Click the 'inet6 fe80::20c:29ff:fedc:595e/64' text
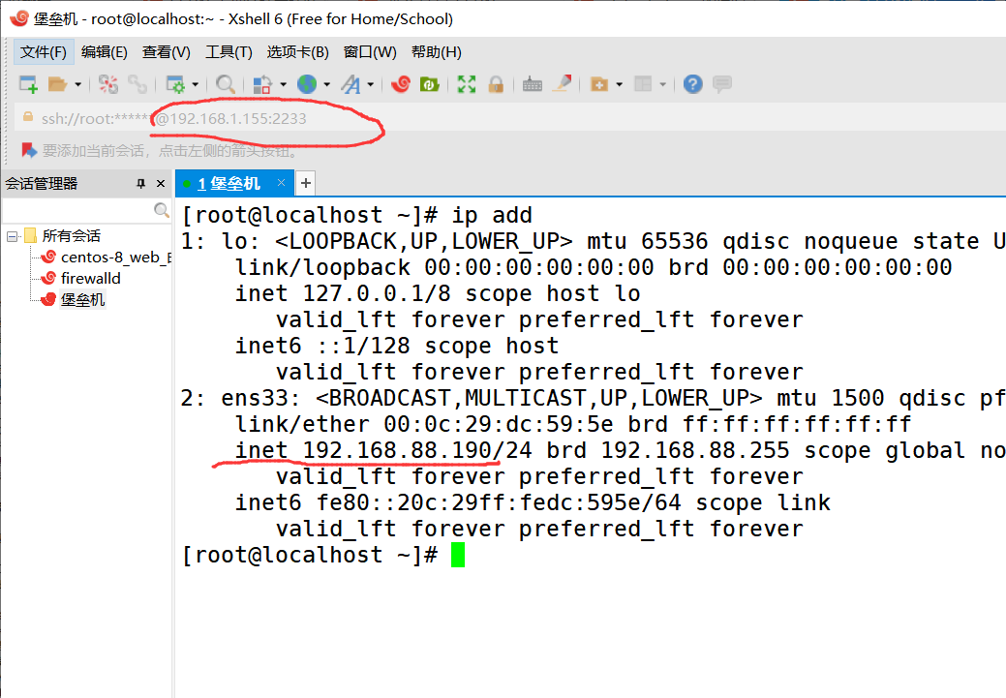The width and height of the screenshot is (1006, 698). pos(458,502)
